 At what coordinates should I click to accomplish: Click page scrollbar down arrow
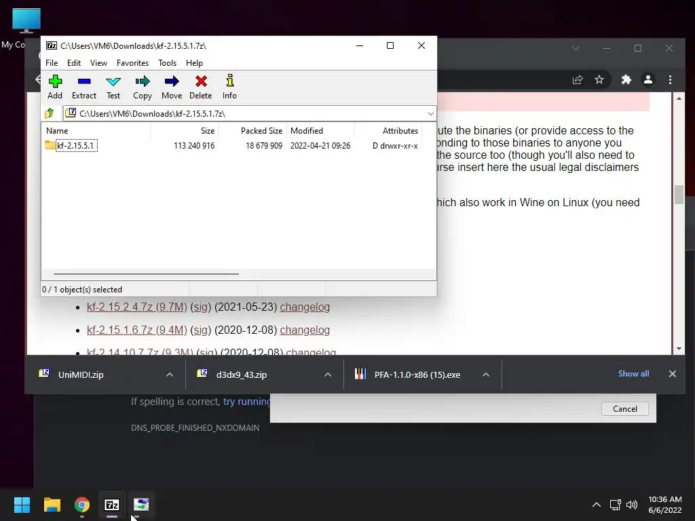pos(679,349)
